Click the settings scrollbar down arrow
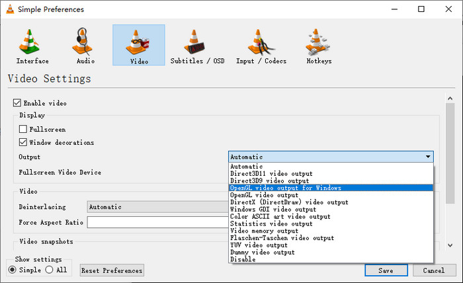The height and width of the screenshot is (283, 463). click(450, 245)
